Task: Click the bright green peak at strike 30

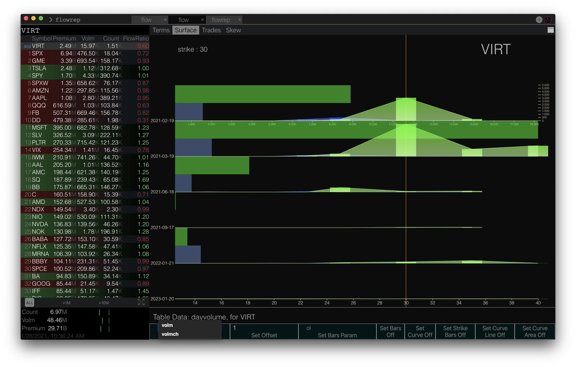Action: click(x=406, y=109)
